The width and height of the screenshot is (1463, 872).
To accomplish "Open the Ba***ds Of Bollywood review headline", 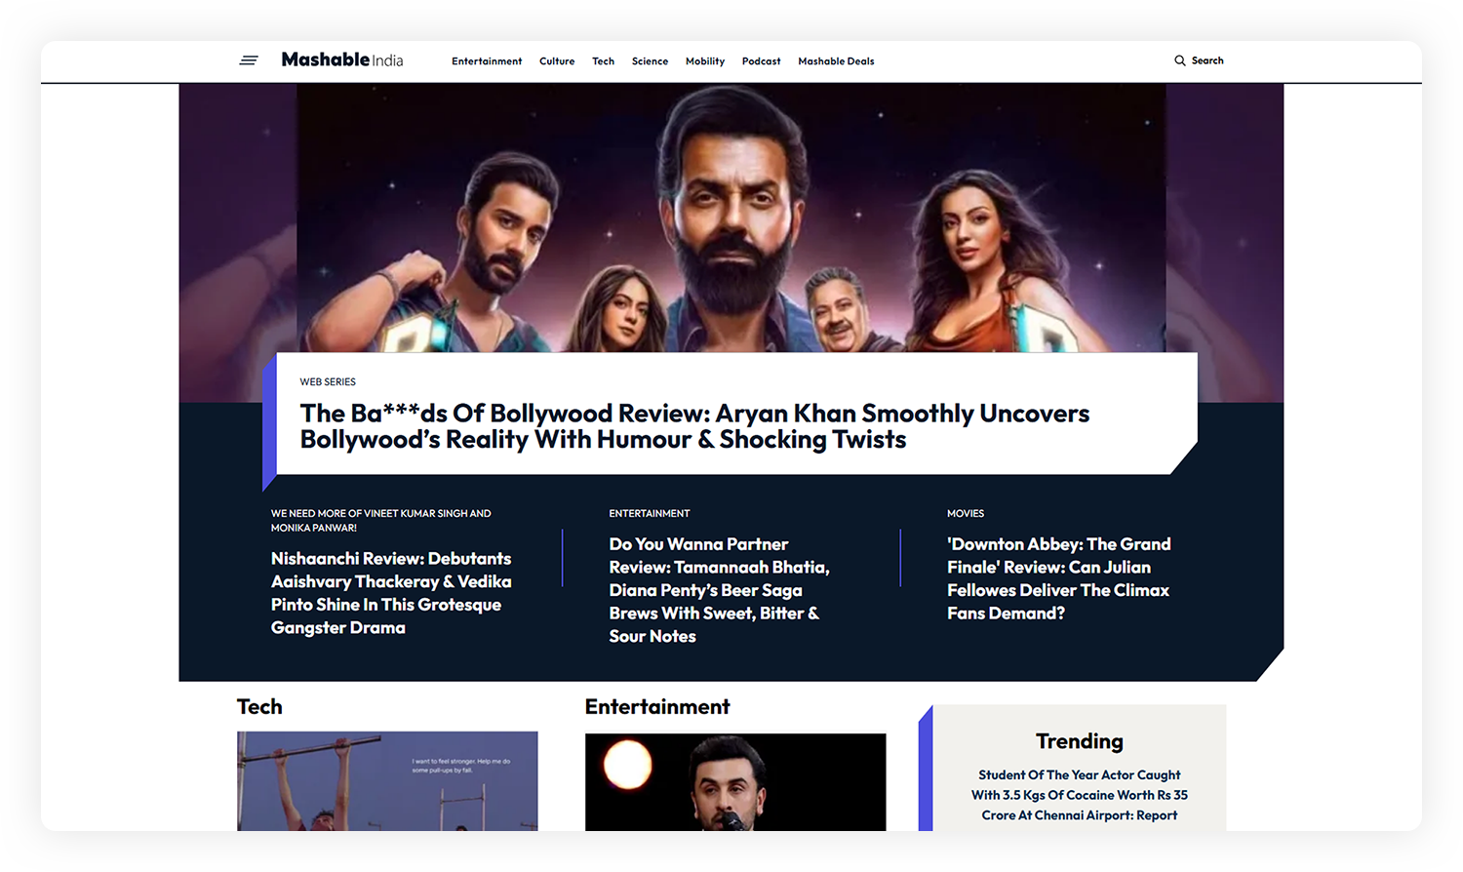I will pos(693,426).
